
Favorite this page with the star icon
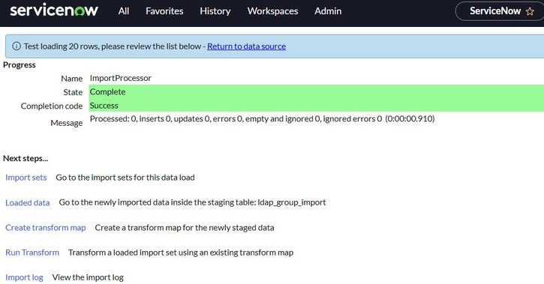coord(530,11)
